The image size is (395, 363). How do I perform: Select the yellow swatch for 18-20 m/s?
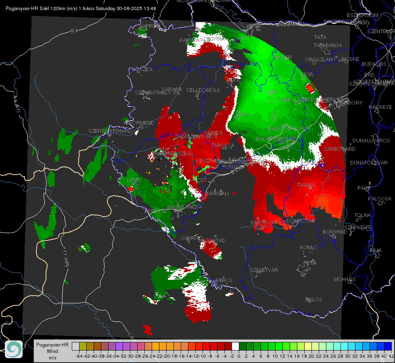point(308,346)
